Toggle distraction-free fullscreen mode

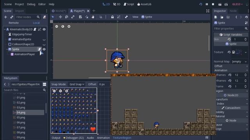click(x=208, y=11)
